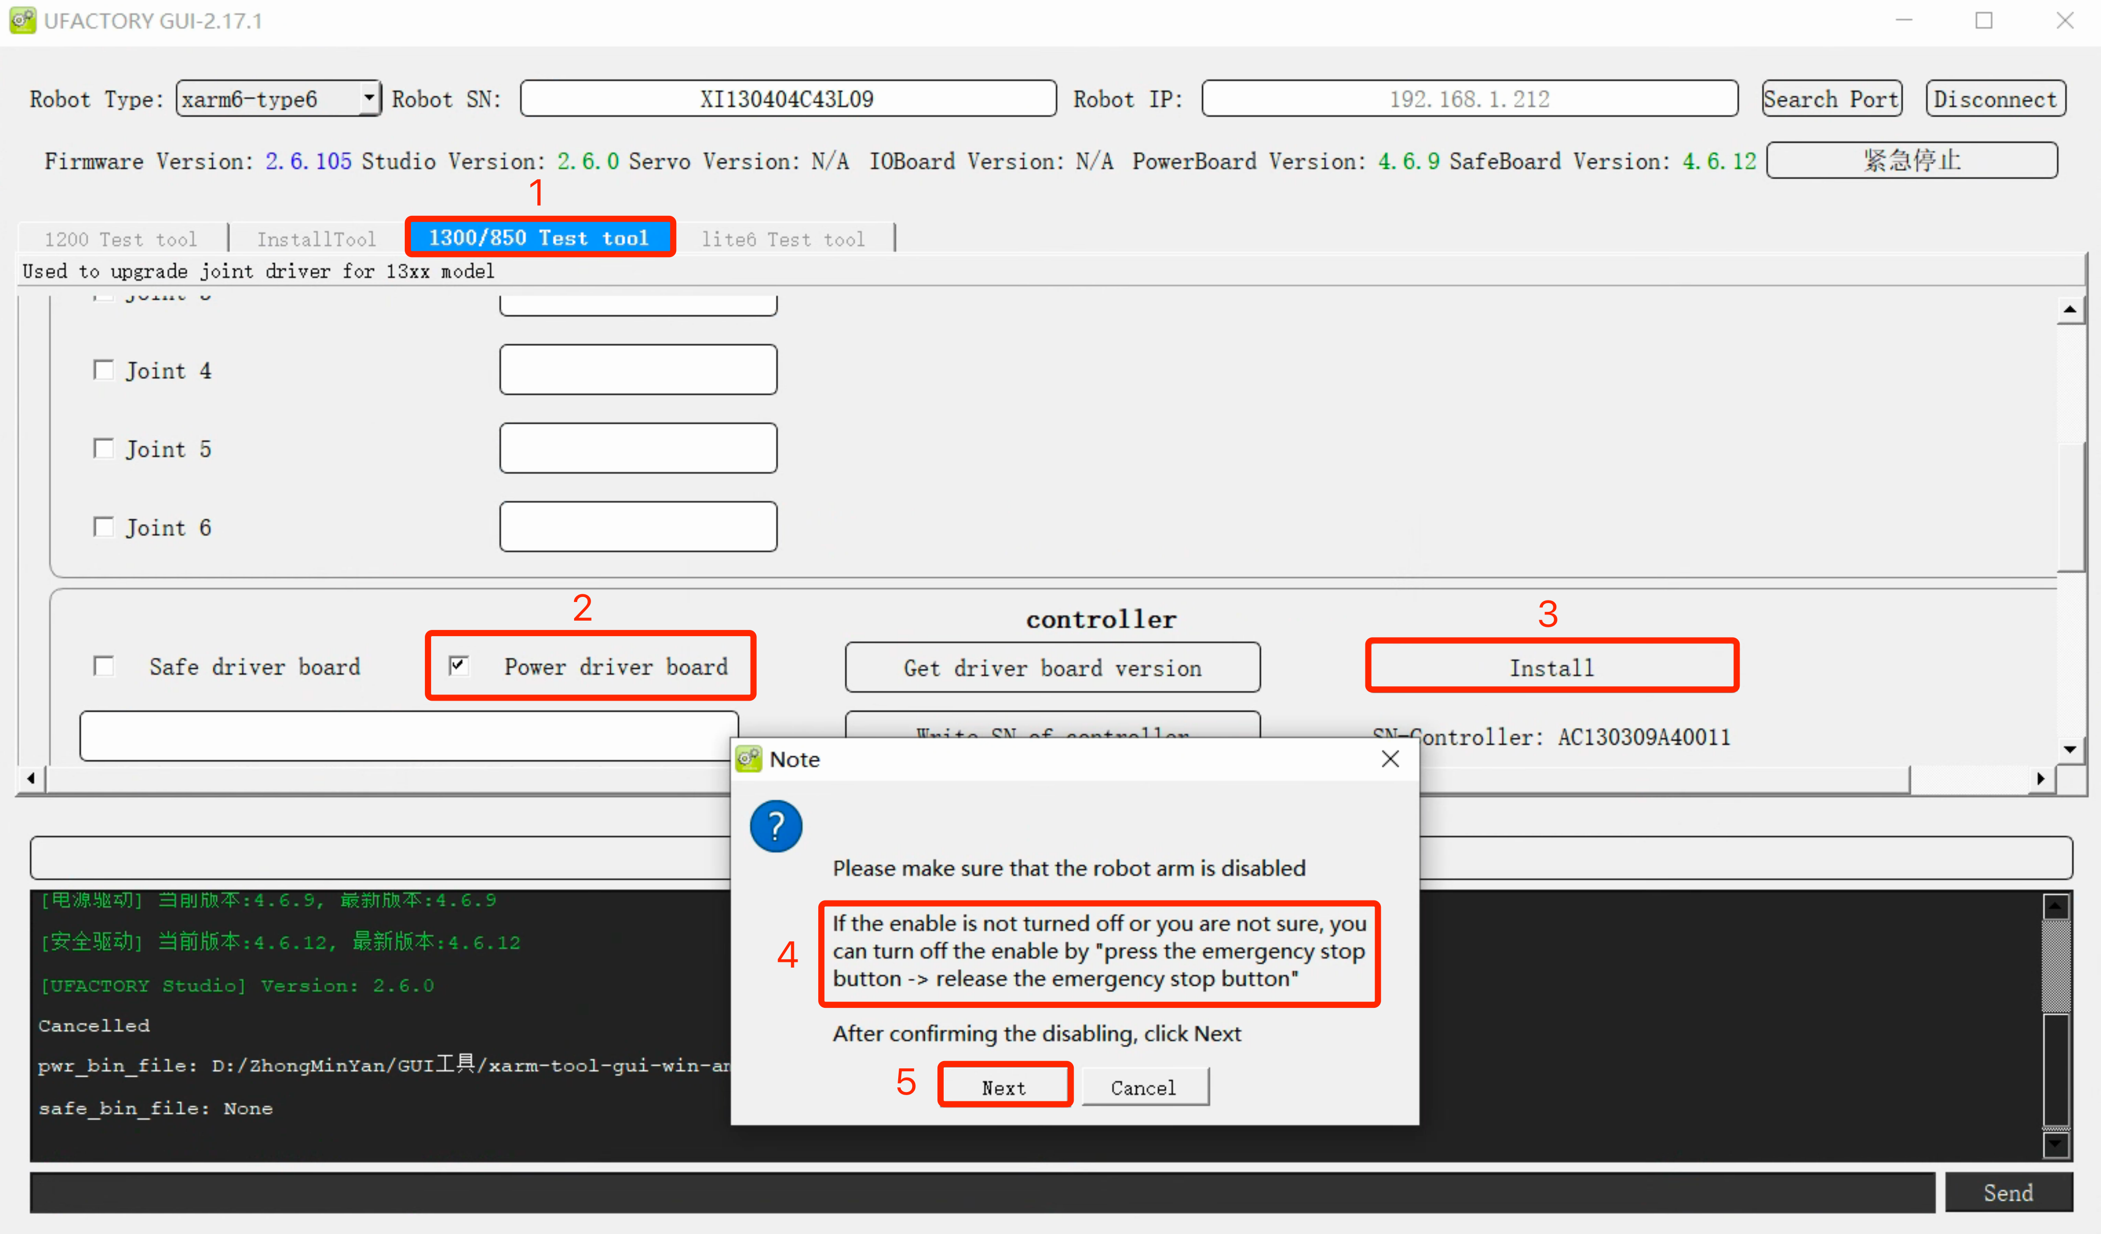
Task: Click the Joint 5 text field
Action: click(x=639, y=448)
